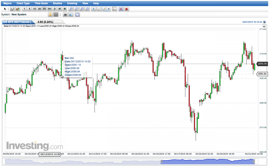Screen dimensions: 269x168
Task: Click the 04/15/2015 09:00 axis date
Action: point(119,154)
